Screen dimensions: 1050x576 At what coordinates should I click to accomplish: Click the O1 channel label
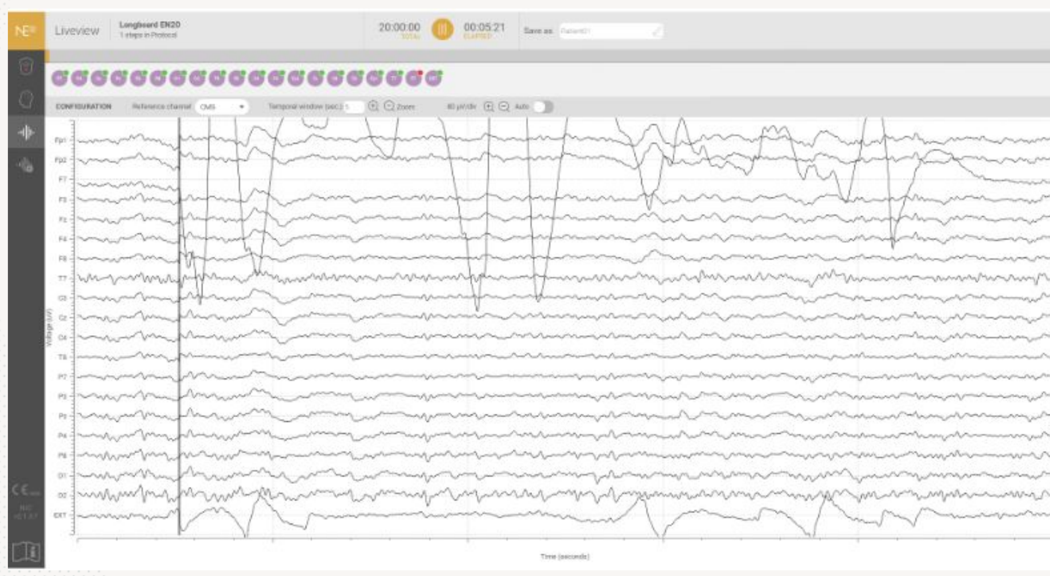[63, 475]
